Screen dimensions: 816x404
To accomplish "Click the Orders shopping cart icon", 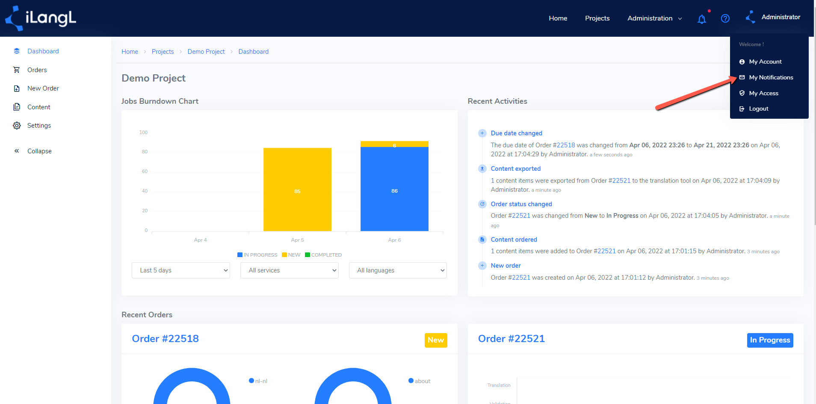I will [17, 70].
